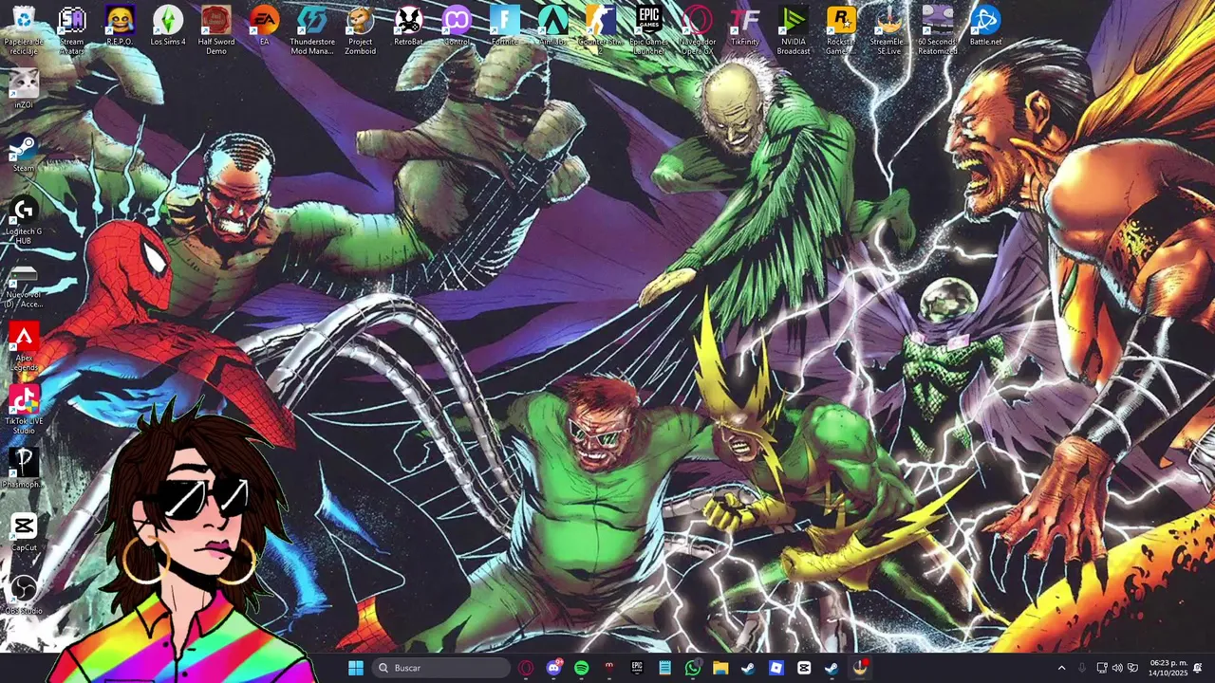This screenshot has width=1215, height=683.
Task: Click the microphone tray icon
Action: (x=1082, y=668)
